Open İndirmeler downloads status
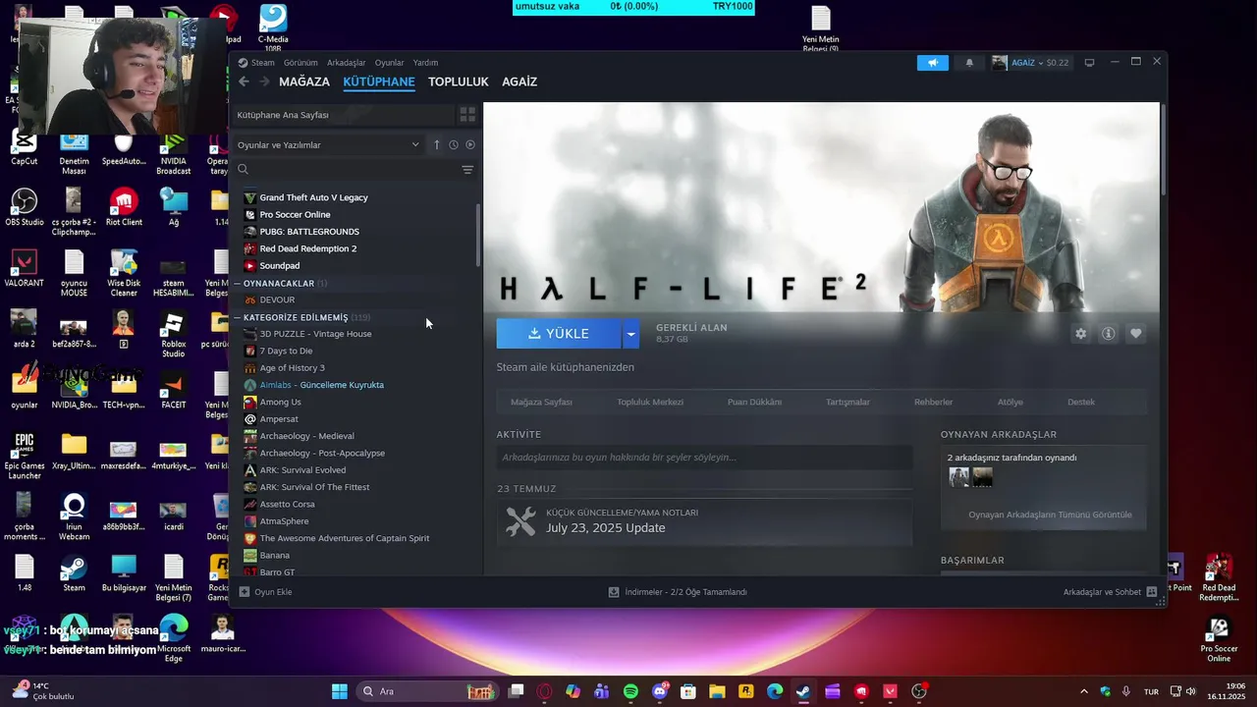This screenshot has height=707, width=1257. click(678, 592)
